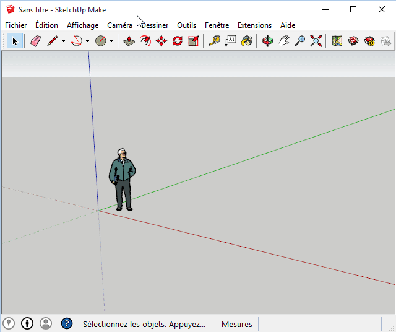This screenshot has height=332, width=396.
Task: Expand the Circle shape dropdown arrow
Action: [111, 41]
